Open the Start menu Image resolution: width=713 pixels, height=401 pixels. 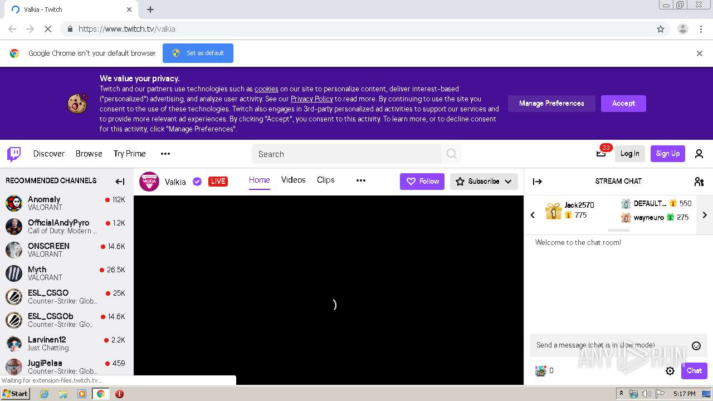point(15,393)
